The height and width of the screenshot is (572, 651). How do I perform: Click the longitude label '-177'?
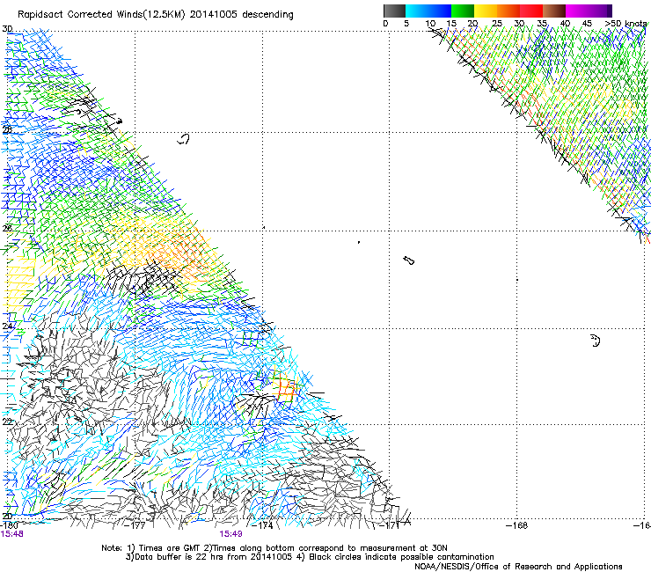click(x=135, y=525)
